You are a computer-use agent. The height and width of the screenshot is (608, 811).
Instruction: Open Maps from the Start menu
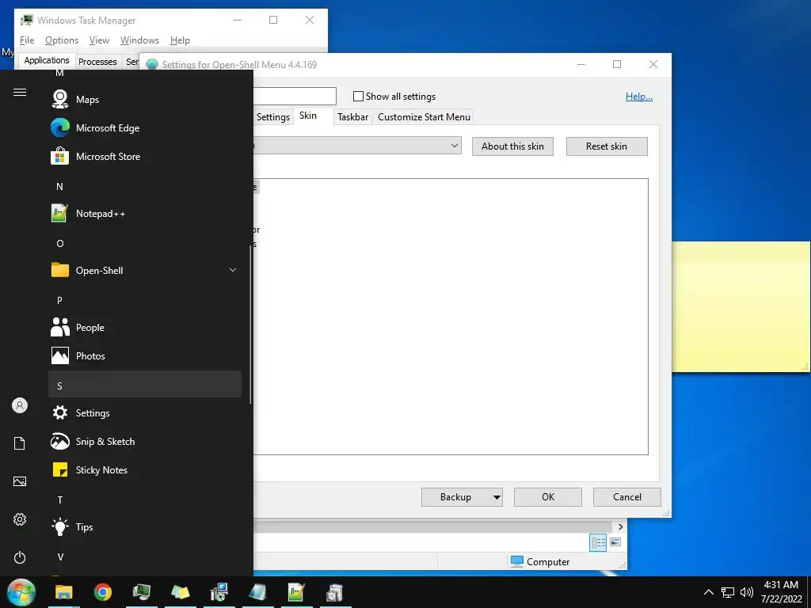click(145, 99)
